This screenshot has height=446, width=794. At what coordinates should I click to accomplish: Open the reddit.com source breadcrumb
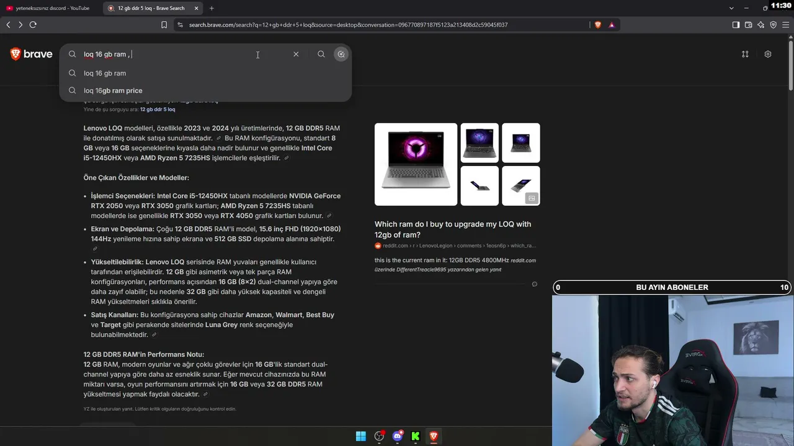tap(455, 246)
